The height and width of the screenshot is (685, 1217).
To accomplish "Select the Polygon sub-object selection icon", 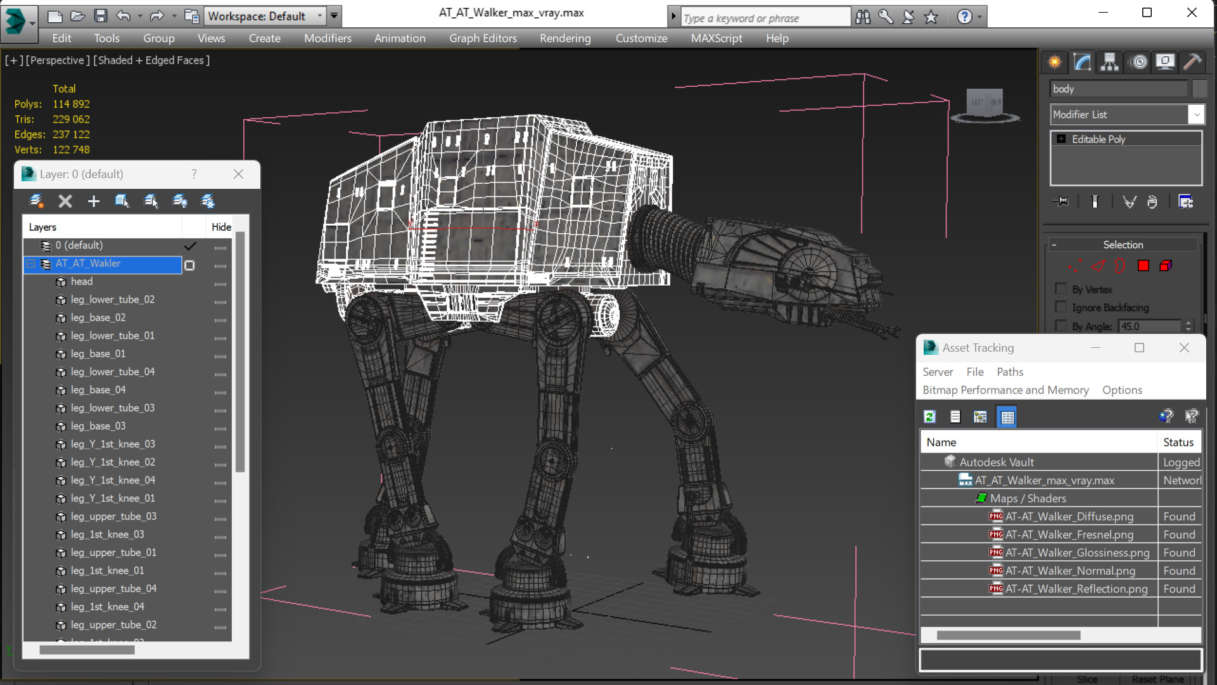I will (x=1143, y=266).
